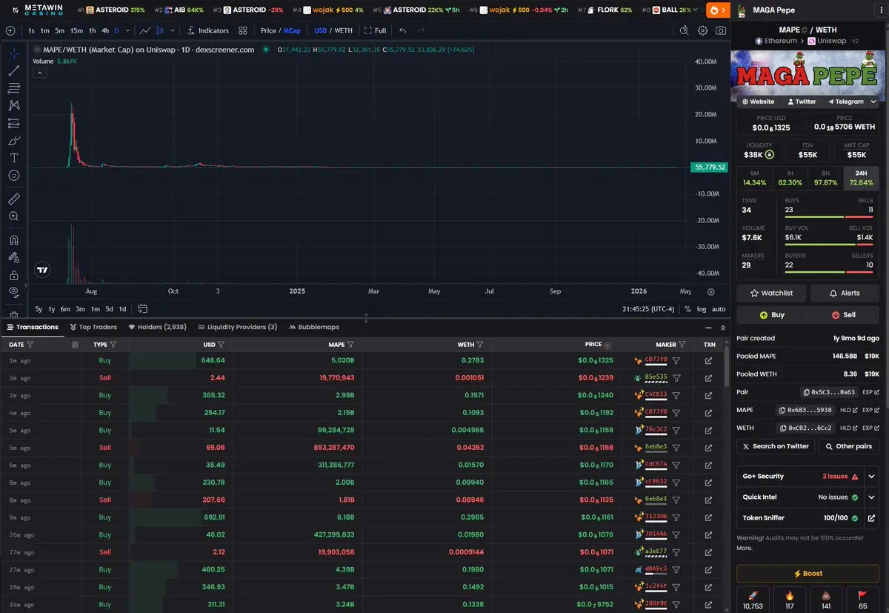Viewport: 889px width, 613px height.
Task: Open Token Sniffer external link
Action: tap(872, 518)
